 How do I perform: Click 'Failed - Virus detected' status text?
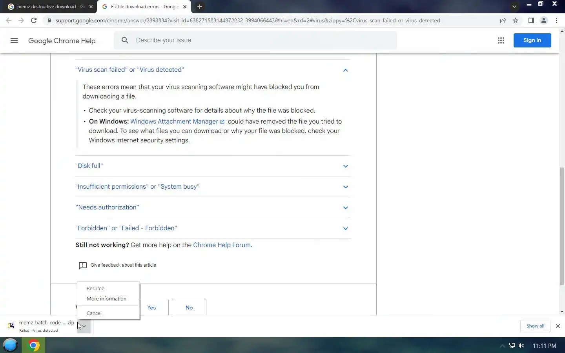38,331
